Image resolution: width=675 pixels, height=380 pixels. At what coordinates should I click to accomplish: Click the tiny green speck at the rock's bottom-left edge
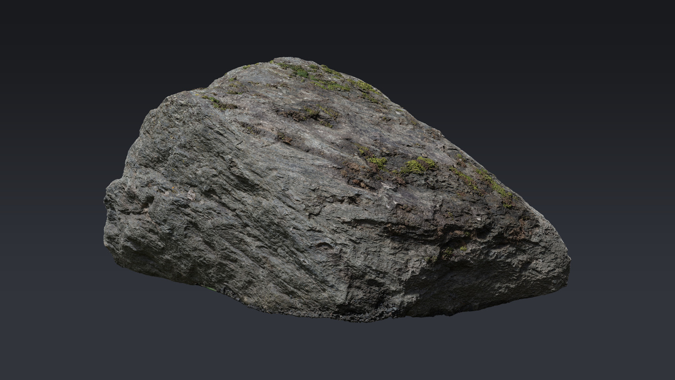tap(209, 287)
